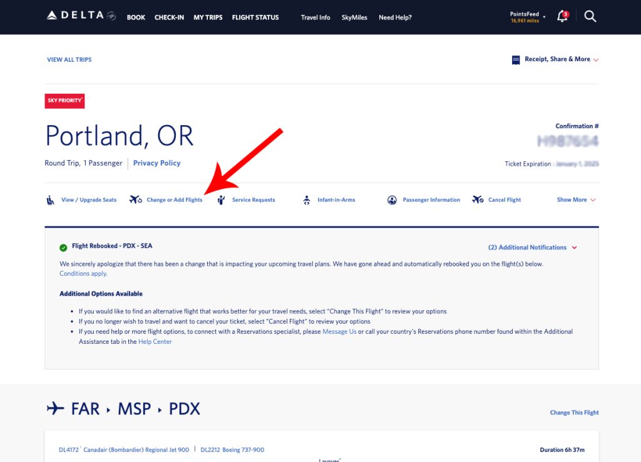Click the View / Upgrade Seats seat icon
Screen dimensions: 641x462
51,200
